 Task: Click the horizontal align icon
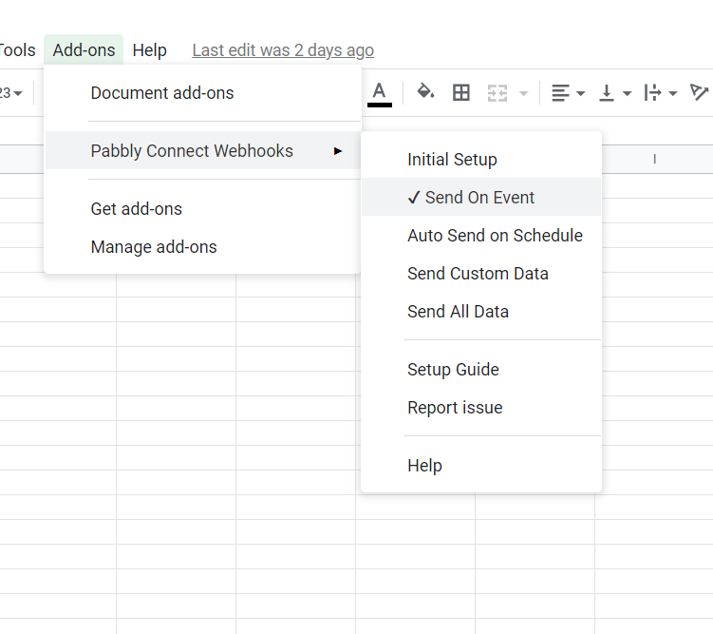click(560, 93)
